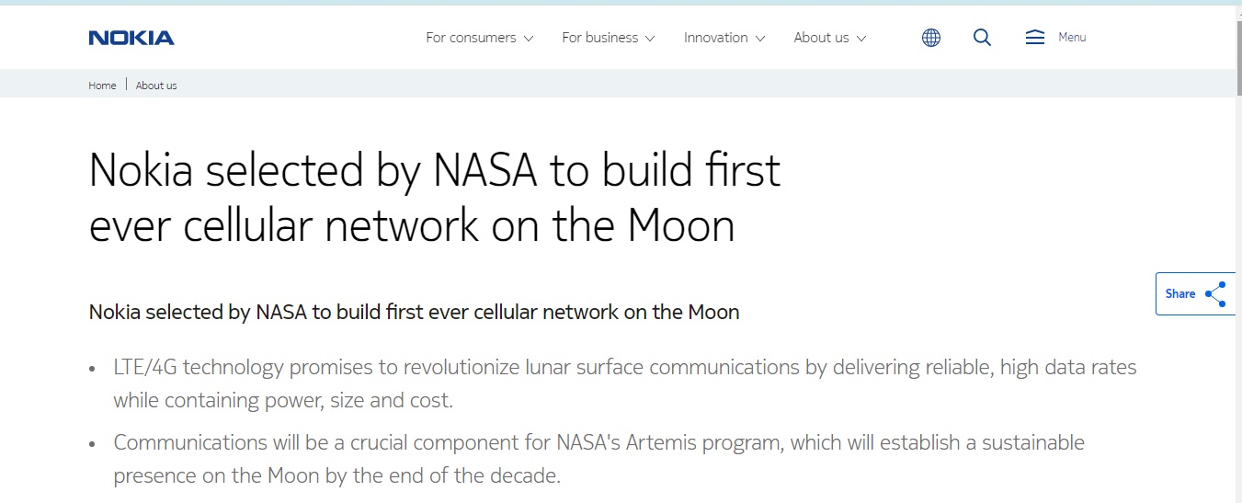
Task: Open the For business menu
Action: pos(609,38)
